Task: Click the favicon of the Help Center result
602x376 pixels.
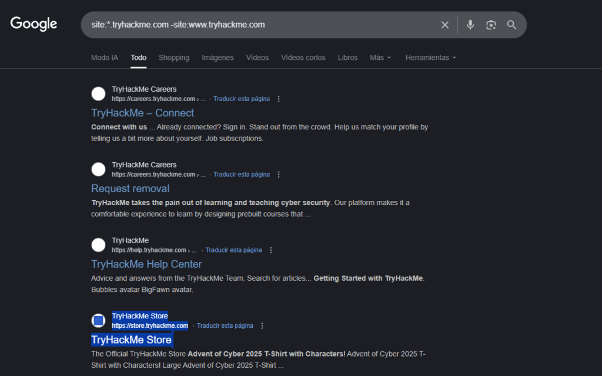Action: click(98, 245)
